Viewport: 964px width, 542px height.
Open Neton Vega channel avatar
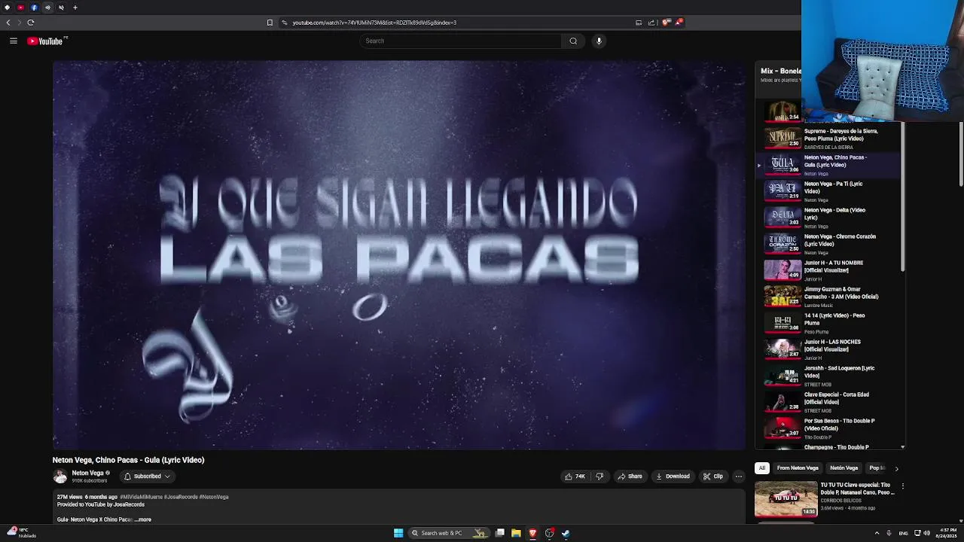point(60,477)
